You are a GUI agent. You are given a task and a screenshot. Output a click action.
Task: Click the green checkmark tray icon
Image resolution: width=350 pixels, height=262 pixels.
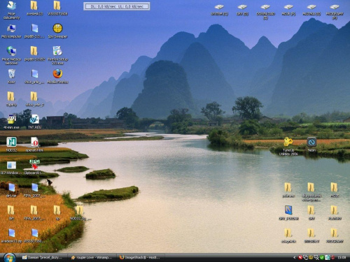tap(322, 257)
